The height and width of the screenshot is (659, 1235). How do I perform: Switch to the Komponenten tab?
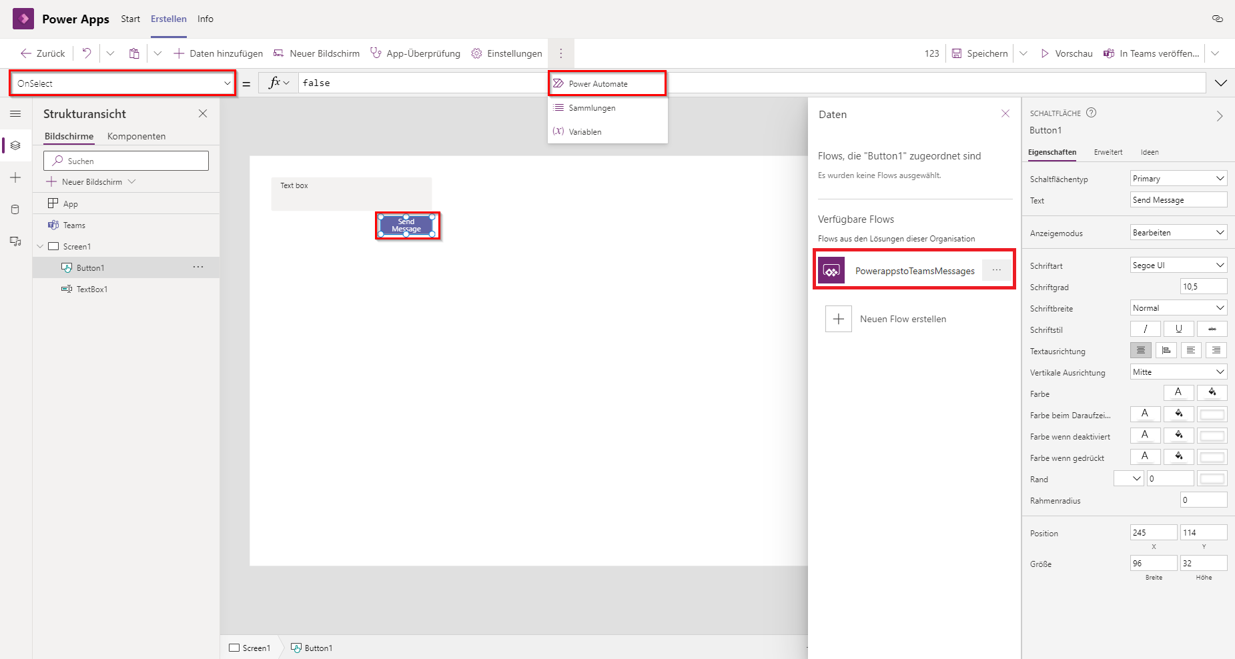tap(136, 136)
